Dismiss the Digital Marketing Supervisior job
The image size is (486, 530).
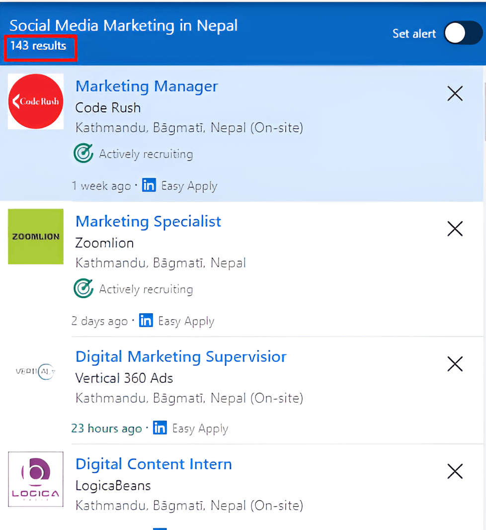click(x=455, y=364)
